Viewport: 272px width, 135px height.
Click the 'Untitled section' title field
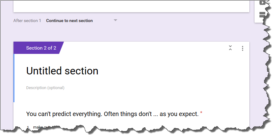coord(62,71)
